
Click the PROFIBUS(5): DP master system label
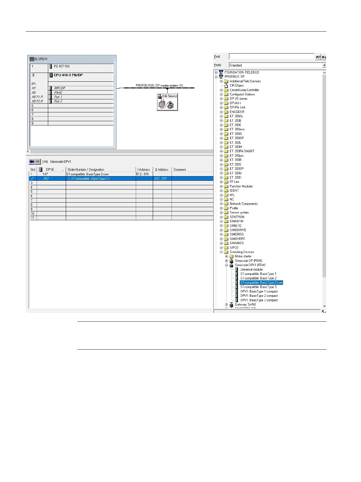(159, 85)
